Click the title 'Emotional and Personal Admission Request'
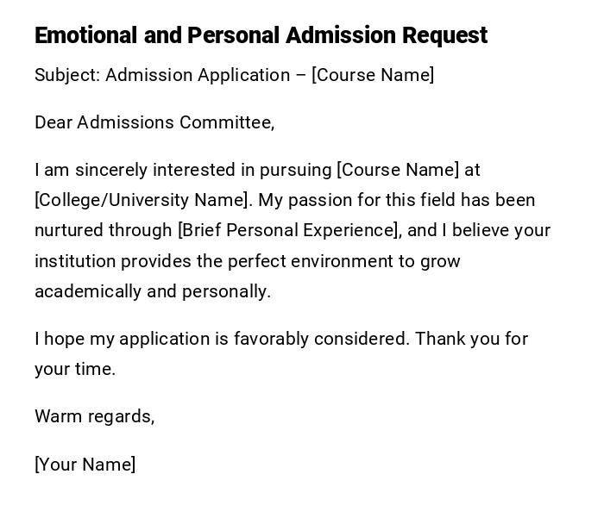 coord(261,35)
